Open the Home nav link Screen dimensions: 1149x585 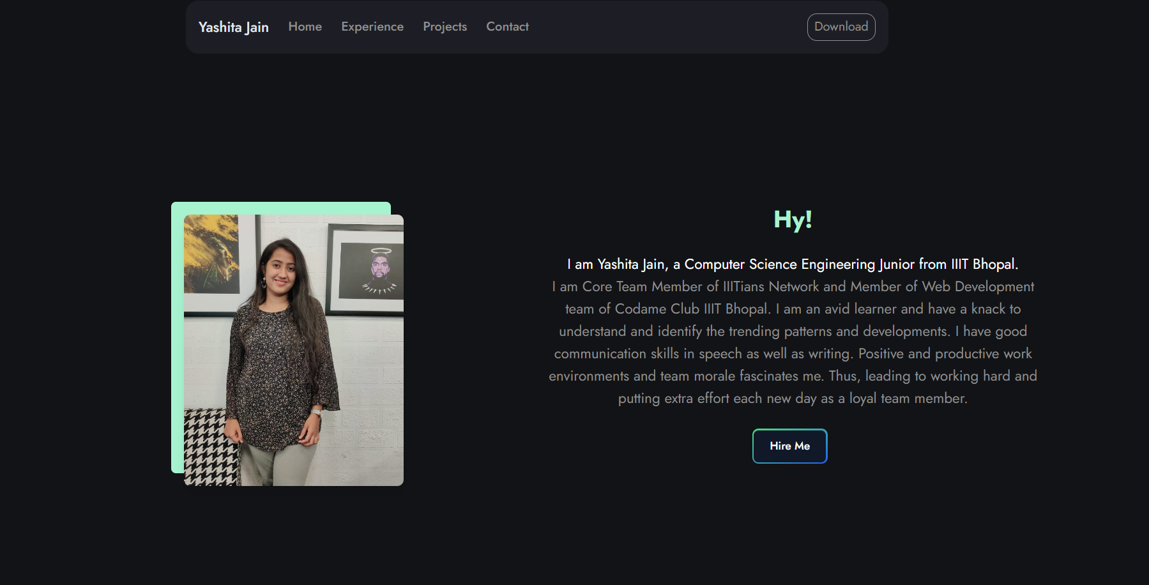[305, 27]
